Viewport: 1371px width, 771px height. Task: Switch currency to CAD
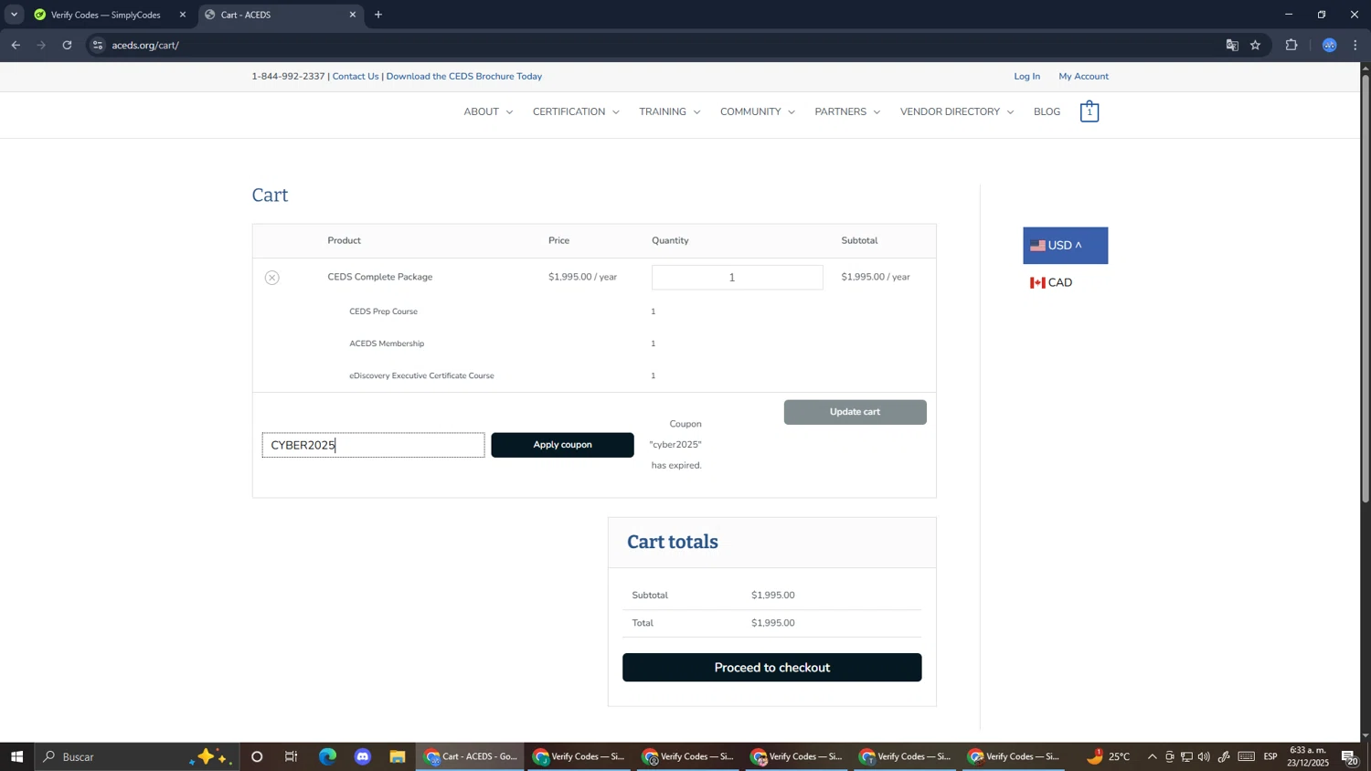coord(1051,283)
